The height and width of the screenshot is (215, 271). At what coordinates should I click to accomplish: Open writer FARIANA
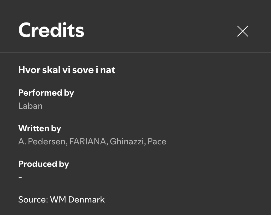click(88, 142)
